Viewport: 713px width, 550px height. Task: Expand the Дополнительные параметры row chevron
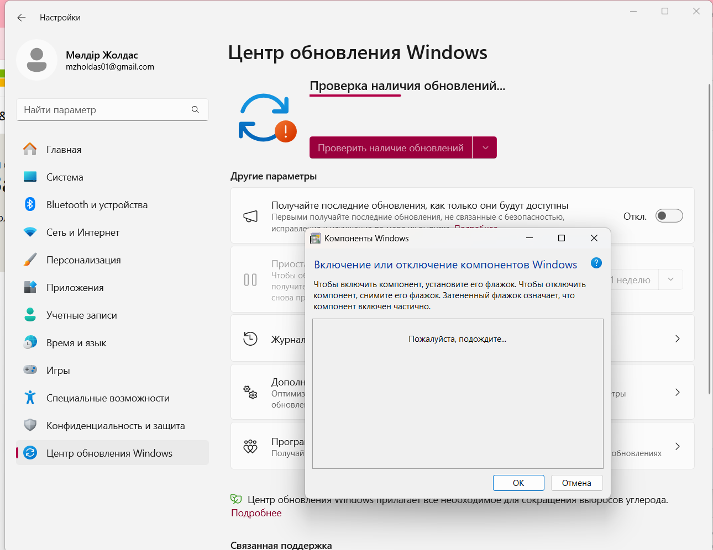click(x=678, y=392)
